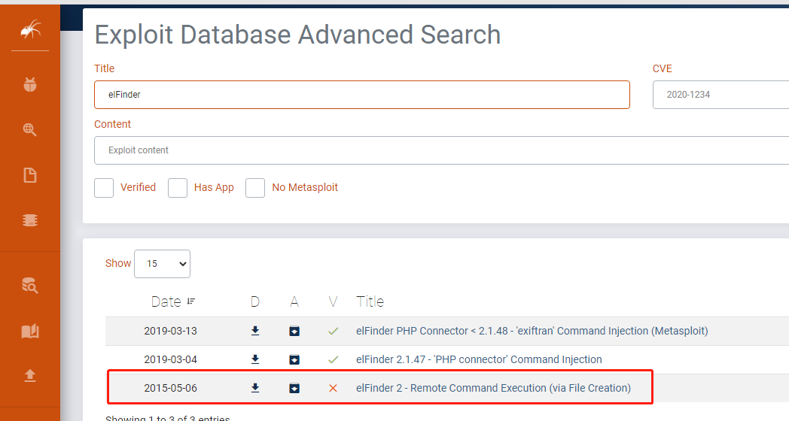Get vulnerable app for 2015-05-06 entry
This screenshot has height=421, width=789.
294,389
